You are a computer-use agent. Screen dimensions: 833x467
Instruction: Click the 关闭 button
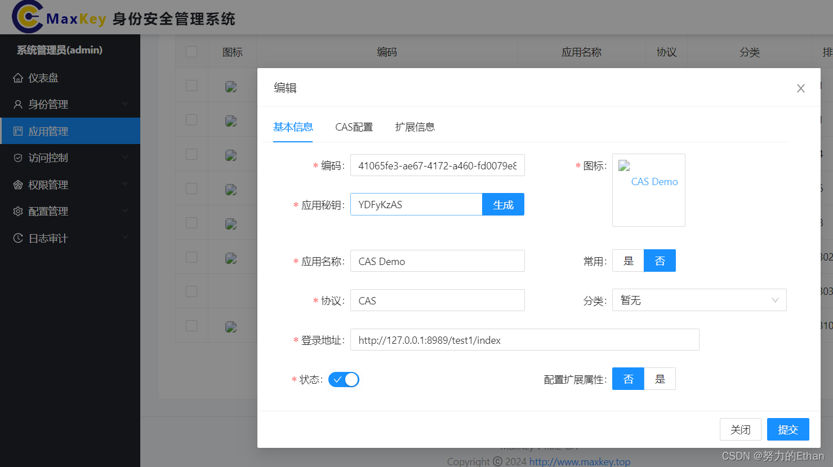coord(741,429)
